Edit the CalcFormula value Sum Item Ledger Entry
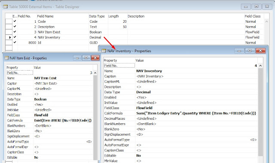Image resolution: width=275 pixels, height=163 pixels. [196, 113]
